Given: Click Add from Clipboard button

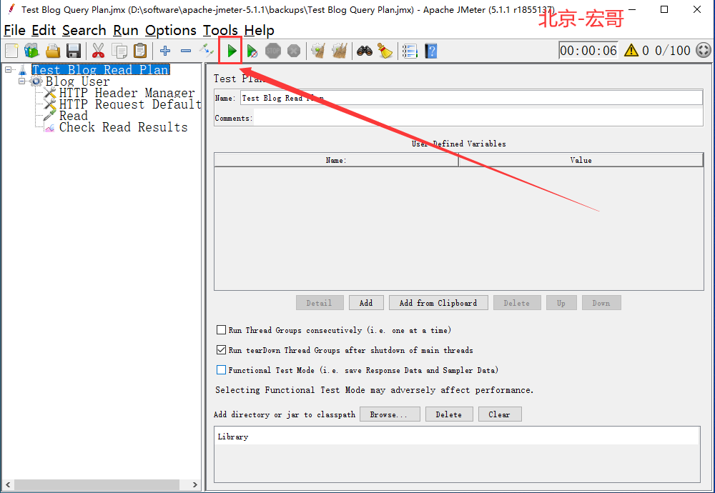Looking at the screenshot, I should (438, 302).
